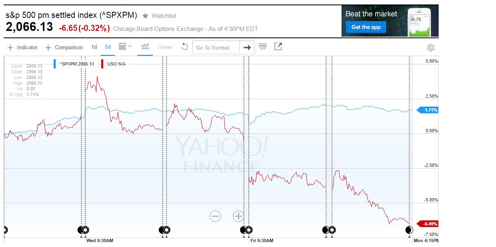
Task: Switch to 1d time range
Action: (x=94, y=47)
